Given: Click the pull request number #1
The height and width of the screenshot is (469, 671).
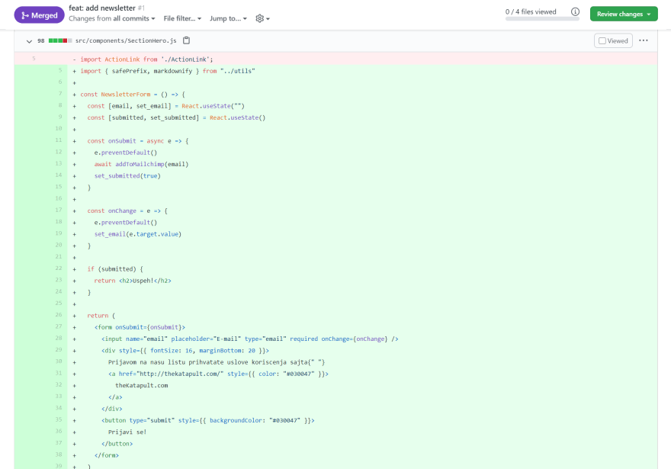Looking at the screenshot, I should tap(141, 8).
